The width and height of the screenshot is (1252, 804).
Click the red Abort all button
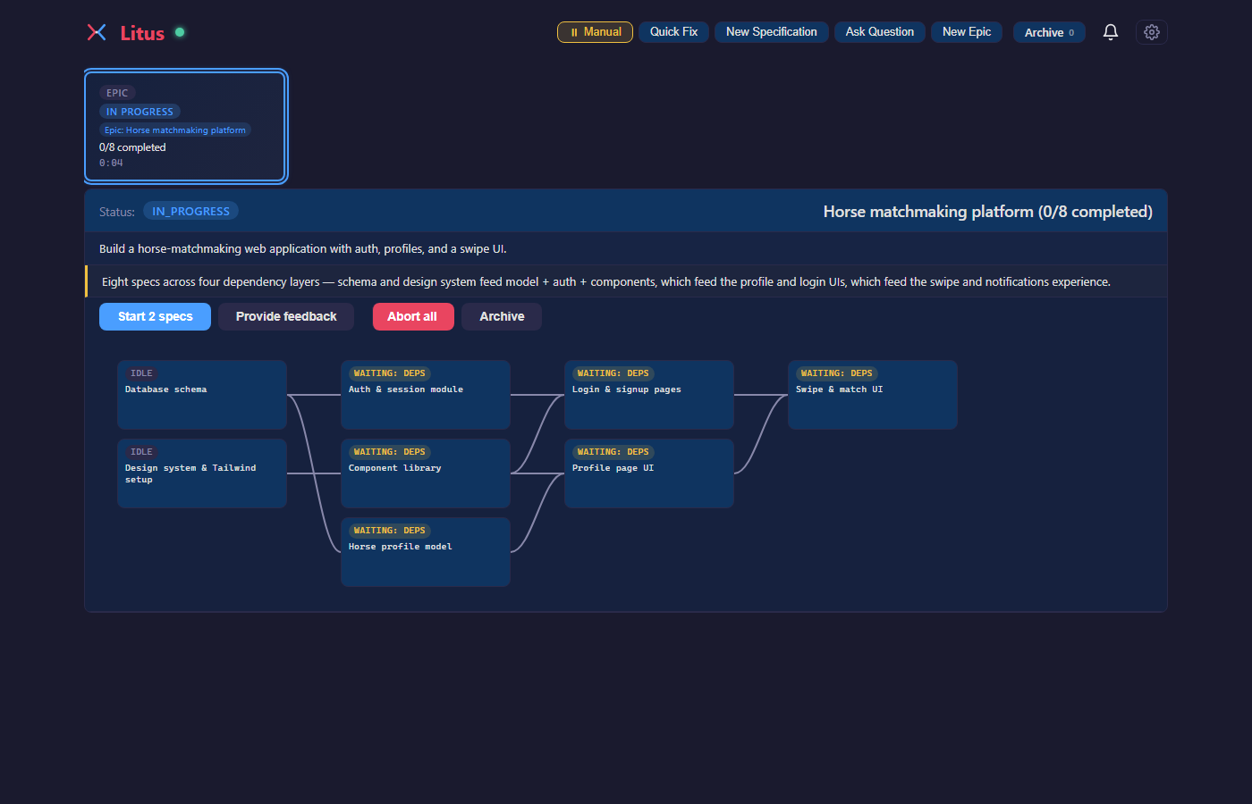(412, 316)
